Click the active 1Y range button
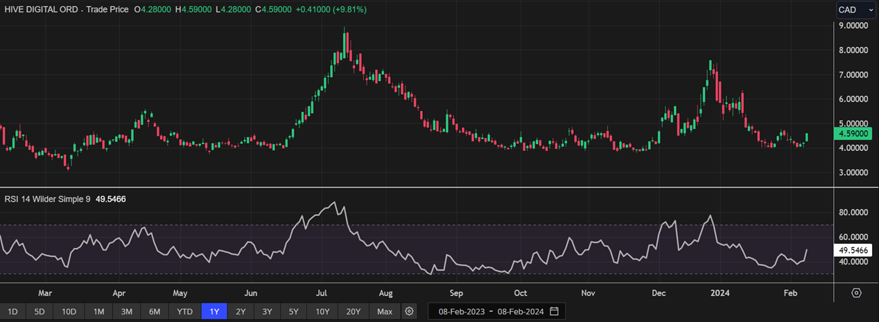This screenshot has height=322, width=879. (x=214, y=312)
